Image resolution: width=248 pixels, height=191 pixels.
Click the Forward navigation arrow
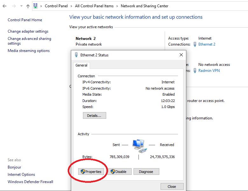(x=14, y=6)
